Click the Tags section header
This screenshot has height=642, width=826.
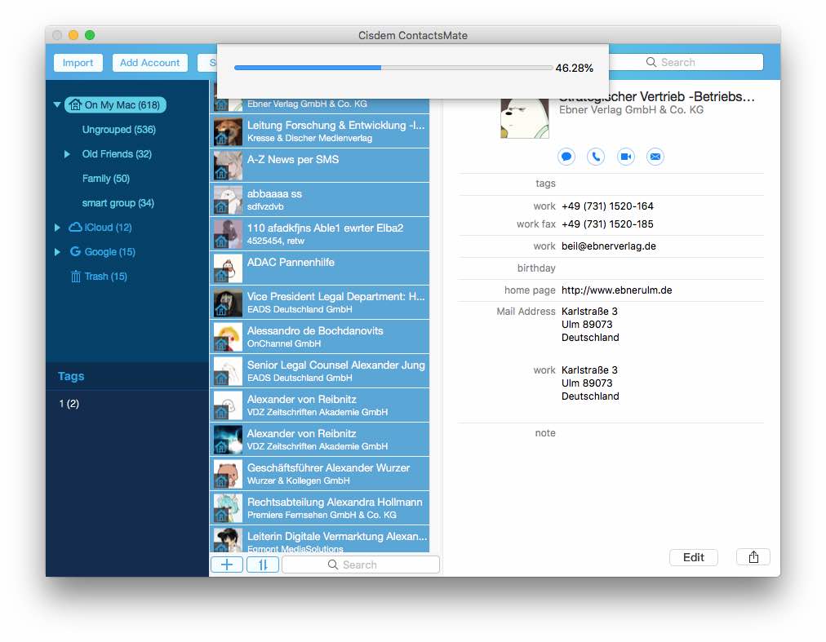click(x=71, y=376)
